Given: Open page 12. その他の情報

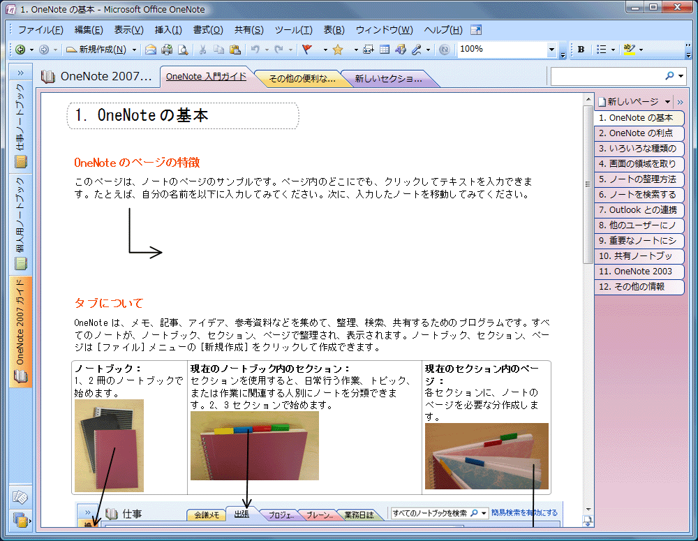Looking at the screenshot, I should [x=639, y=287].
